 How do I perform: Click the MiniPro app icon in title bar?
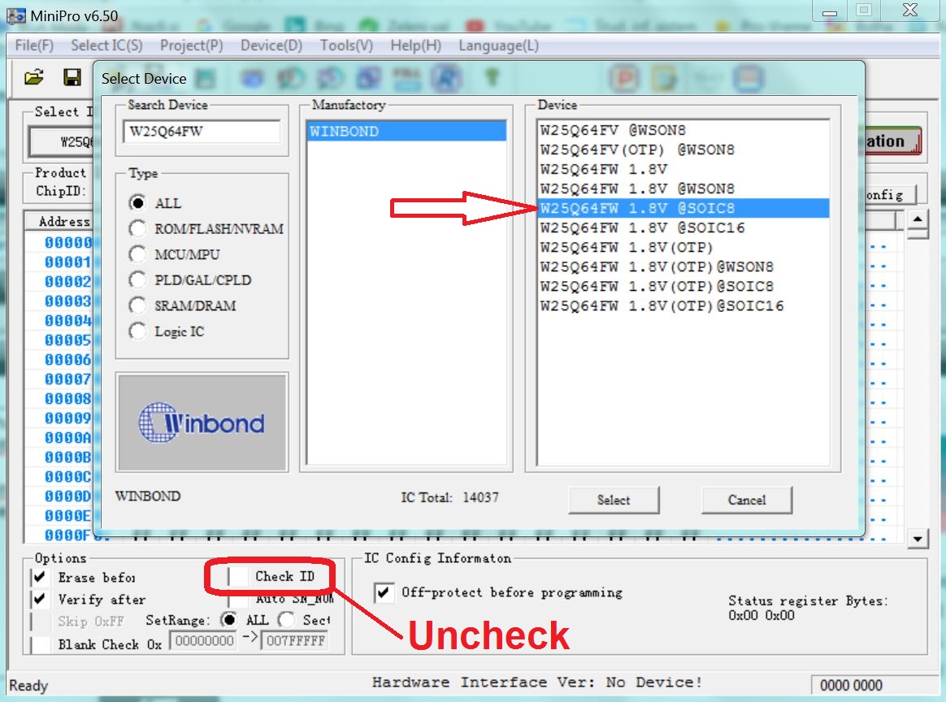point(15,15)
